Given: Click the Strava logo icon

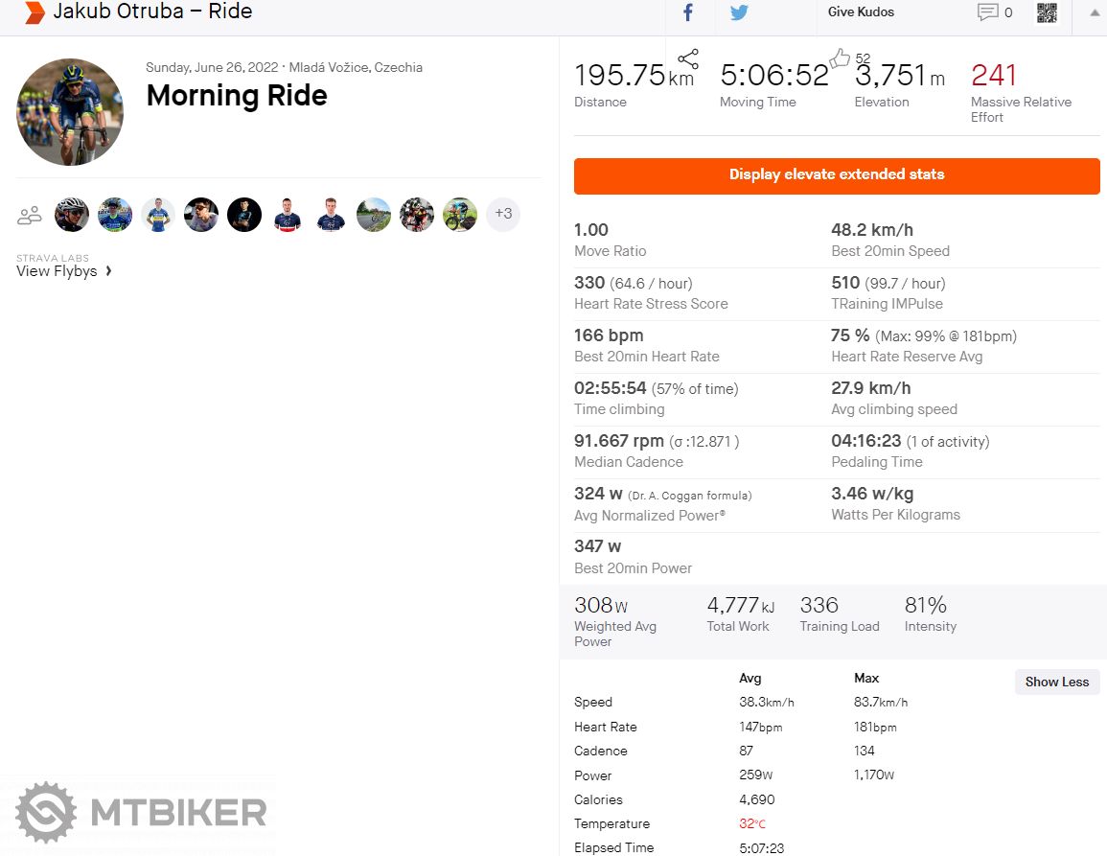Looking at the screenshot, I should (35, 12).
